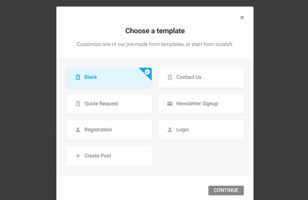Click the "Choose a template" heading
This screenshot has height=200, width=308.
155,31
